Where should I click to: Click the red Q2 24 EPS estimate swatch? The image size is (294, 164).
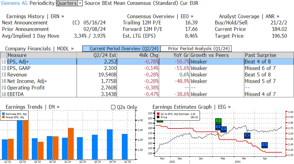coord(158,114)
